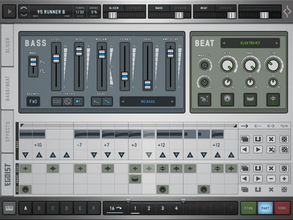This screenshot has height=220, width=293.
Task: Set sequencer direction to forward arrow
Action: (245, 126)
